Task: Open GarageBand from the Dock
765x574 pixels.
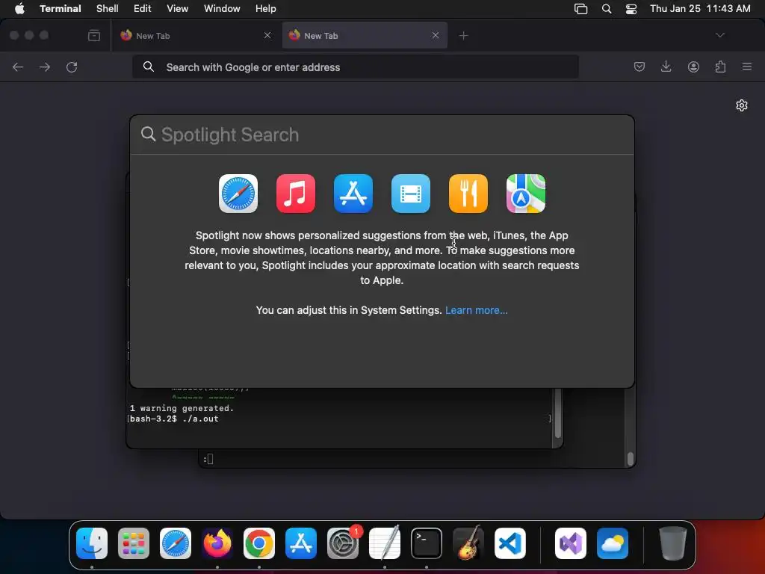Action: 468,543
